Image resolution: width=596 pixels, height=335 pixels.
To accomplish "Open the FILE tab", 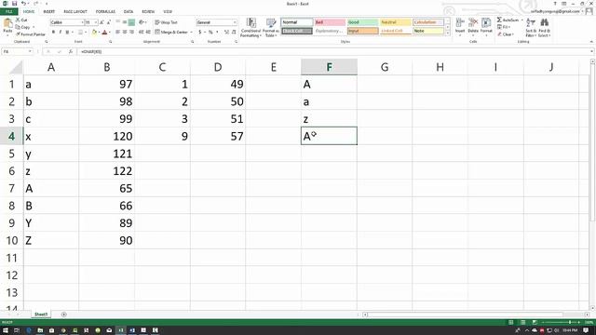I will click(x=9, y=12).
